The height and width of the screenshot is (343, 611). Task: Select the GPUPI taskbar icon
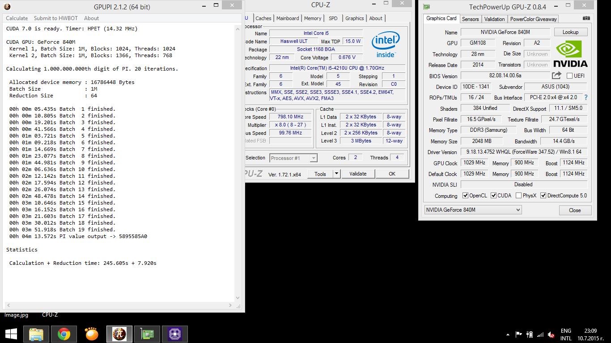click(119, 334)
